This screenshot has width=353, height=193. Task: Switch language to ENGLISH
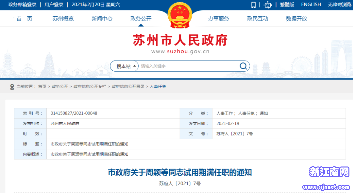tap(311, 5)
